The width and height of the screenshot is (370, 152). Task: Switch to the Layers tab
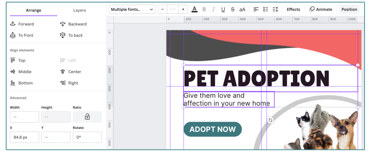79,10
